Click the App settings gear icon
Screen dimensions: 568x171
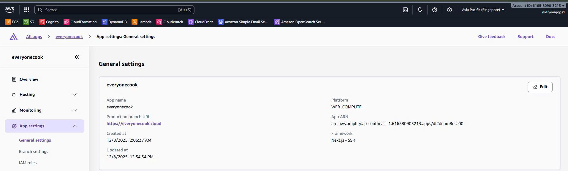pyautogui.click(x=14, y=126)
